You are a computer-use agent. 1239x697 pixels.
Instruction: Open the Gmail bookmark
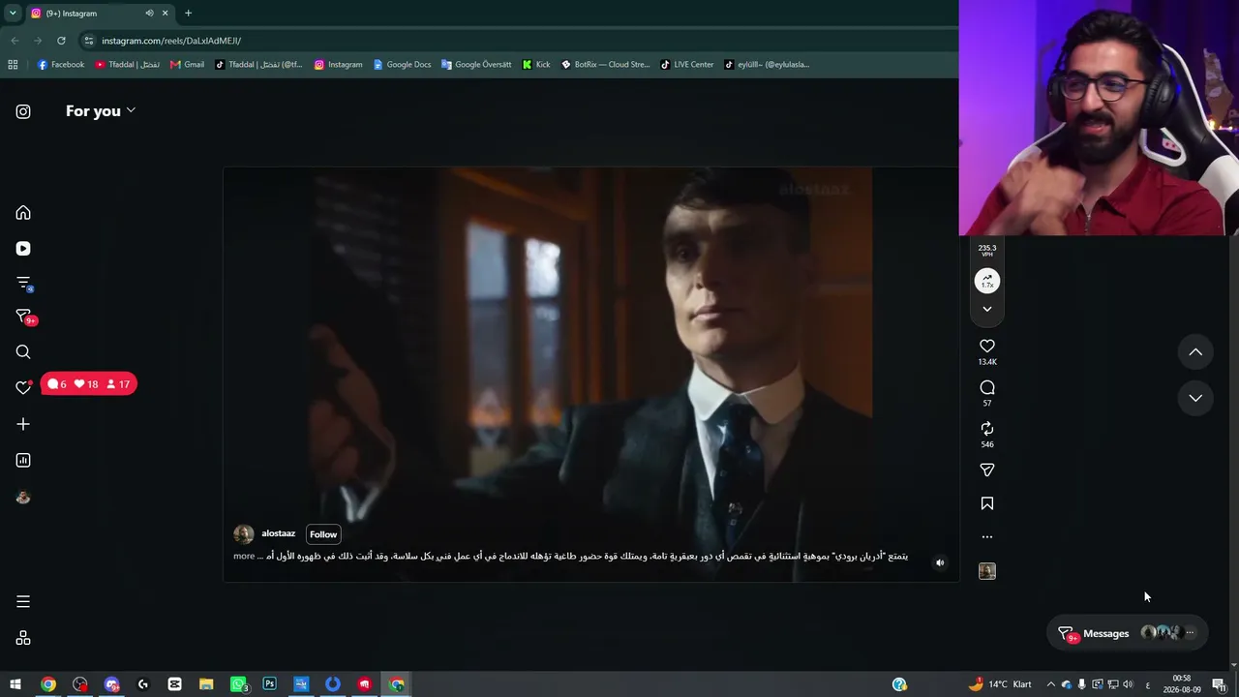(x=187, y=65)
